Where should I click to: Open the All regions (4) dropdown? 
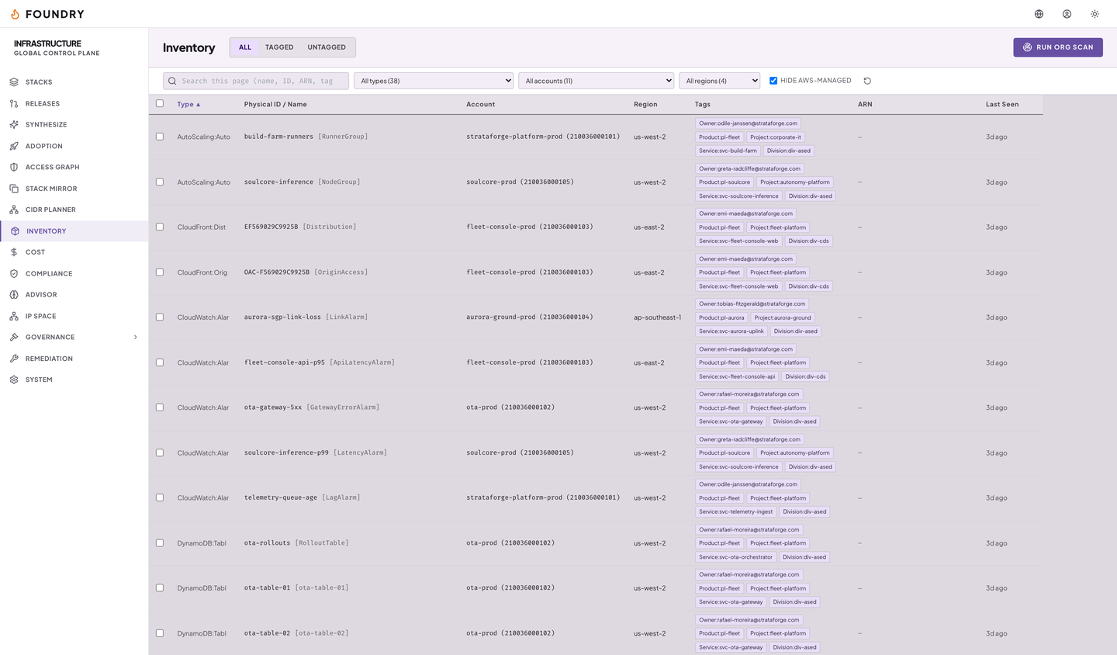coord(720,81)
